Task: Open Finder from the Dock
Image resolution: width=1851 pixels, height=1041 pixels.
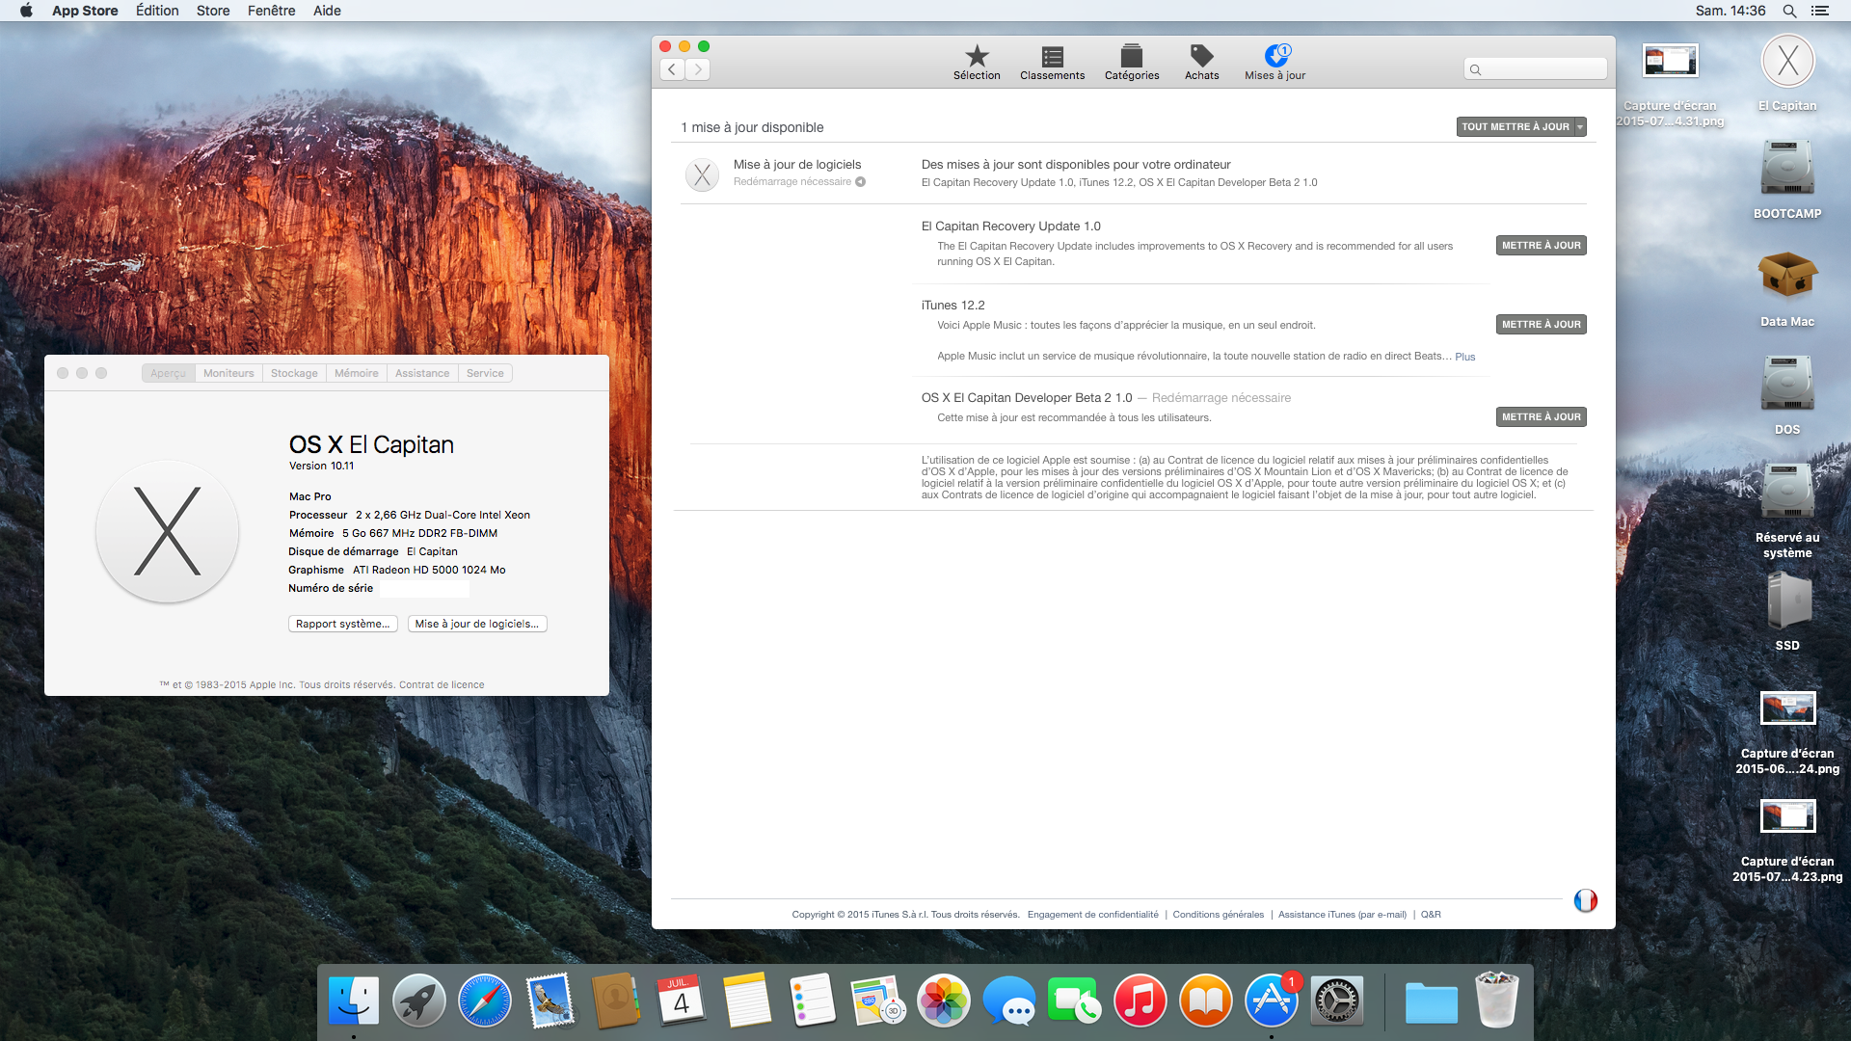Action: pyautogui.click(x=354, y=1001)
